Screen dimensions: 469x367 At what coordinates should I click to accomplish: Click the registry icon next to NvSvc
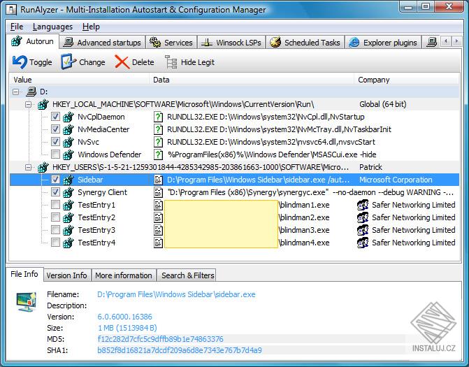tap(68, 142)
